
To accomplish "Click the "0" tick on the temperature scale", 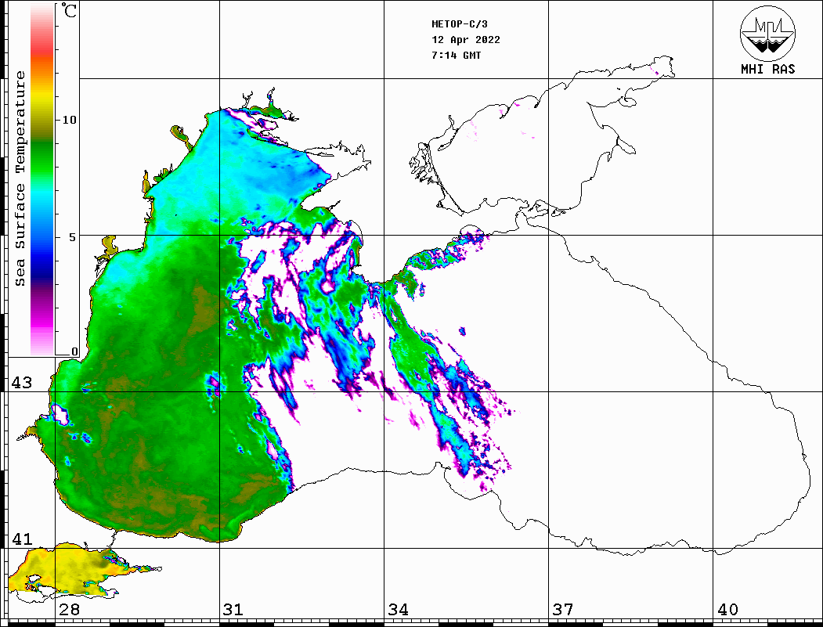I will coord(74,351).
